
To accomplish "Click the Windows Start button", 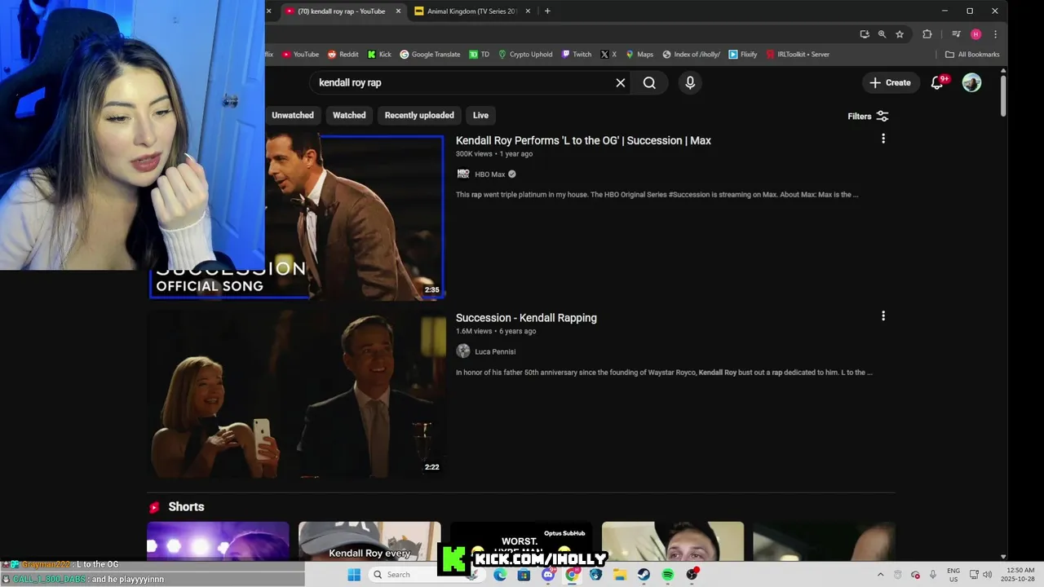I will click(x=353, y=575).
